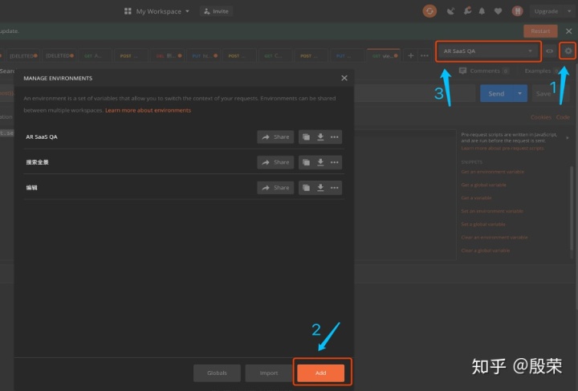Click the Add environment button

point(320,373)
